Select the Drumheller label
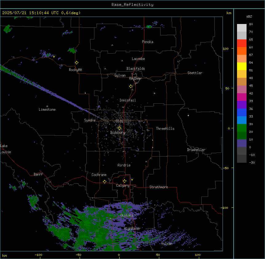The image size is (265, 259). pos(196,150)
